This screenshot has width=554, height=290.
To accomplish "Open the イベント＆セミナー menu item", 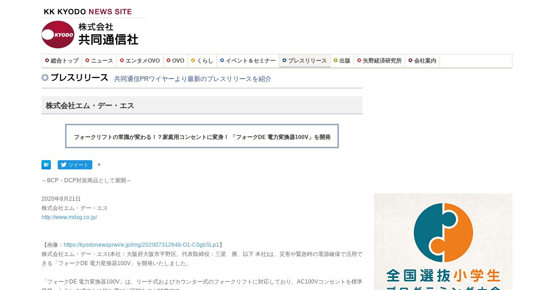I will [248, 61].
